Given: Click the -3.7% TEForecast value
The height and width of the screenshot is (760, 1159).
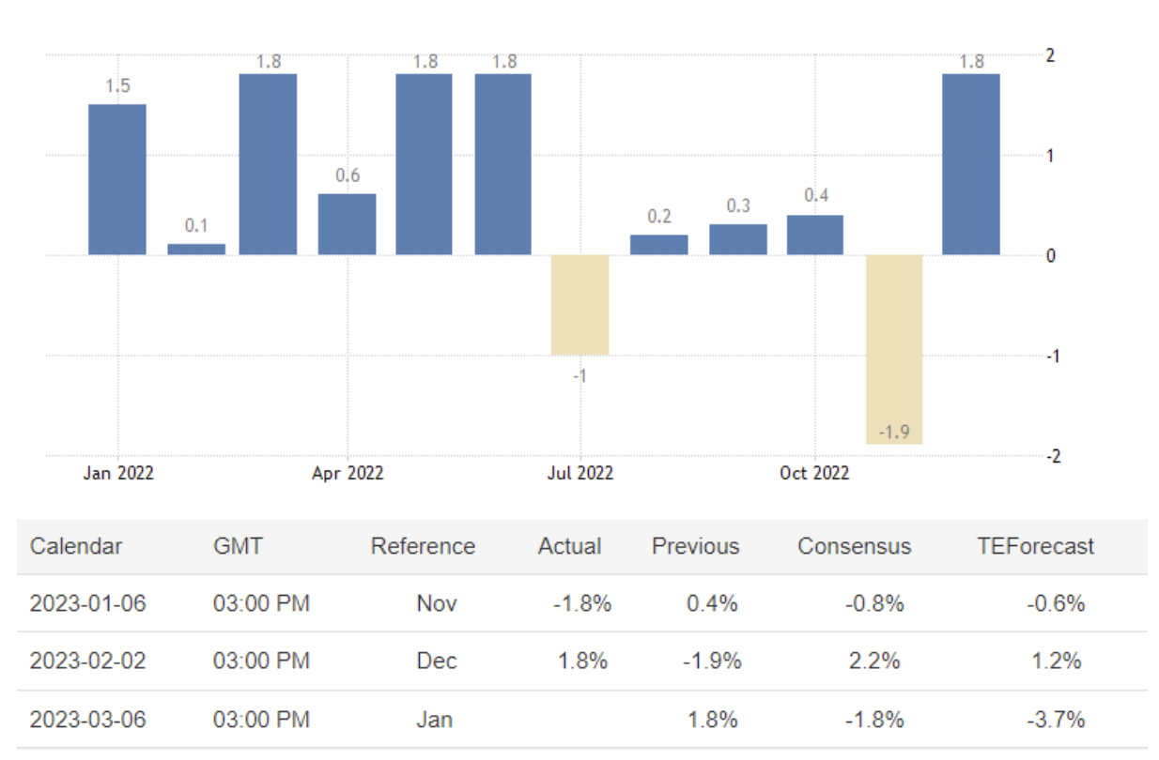Looking at the screenshot, I should tap(1057, 720).
